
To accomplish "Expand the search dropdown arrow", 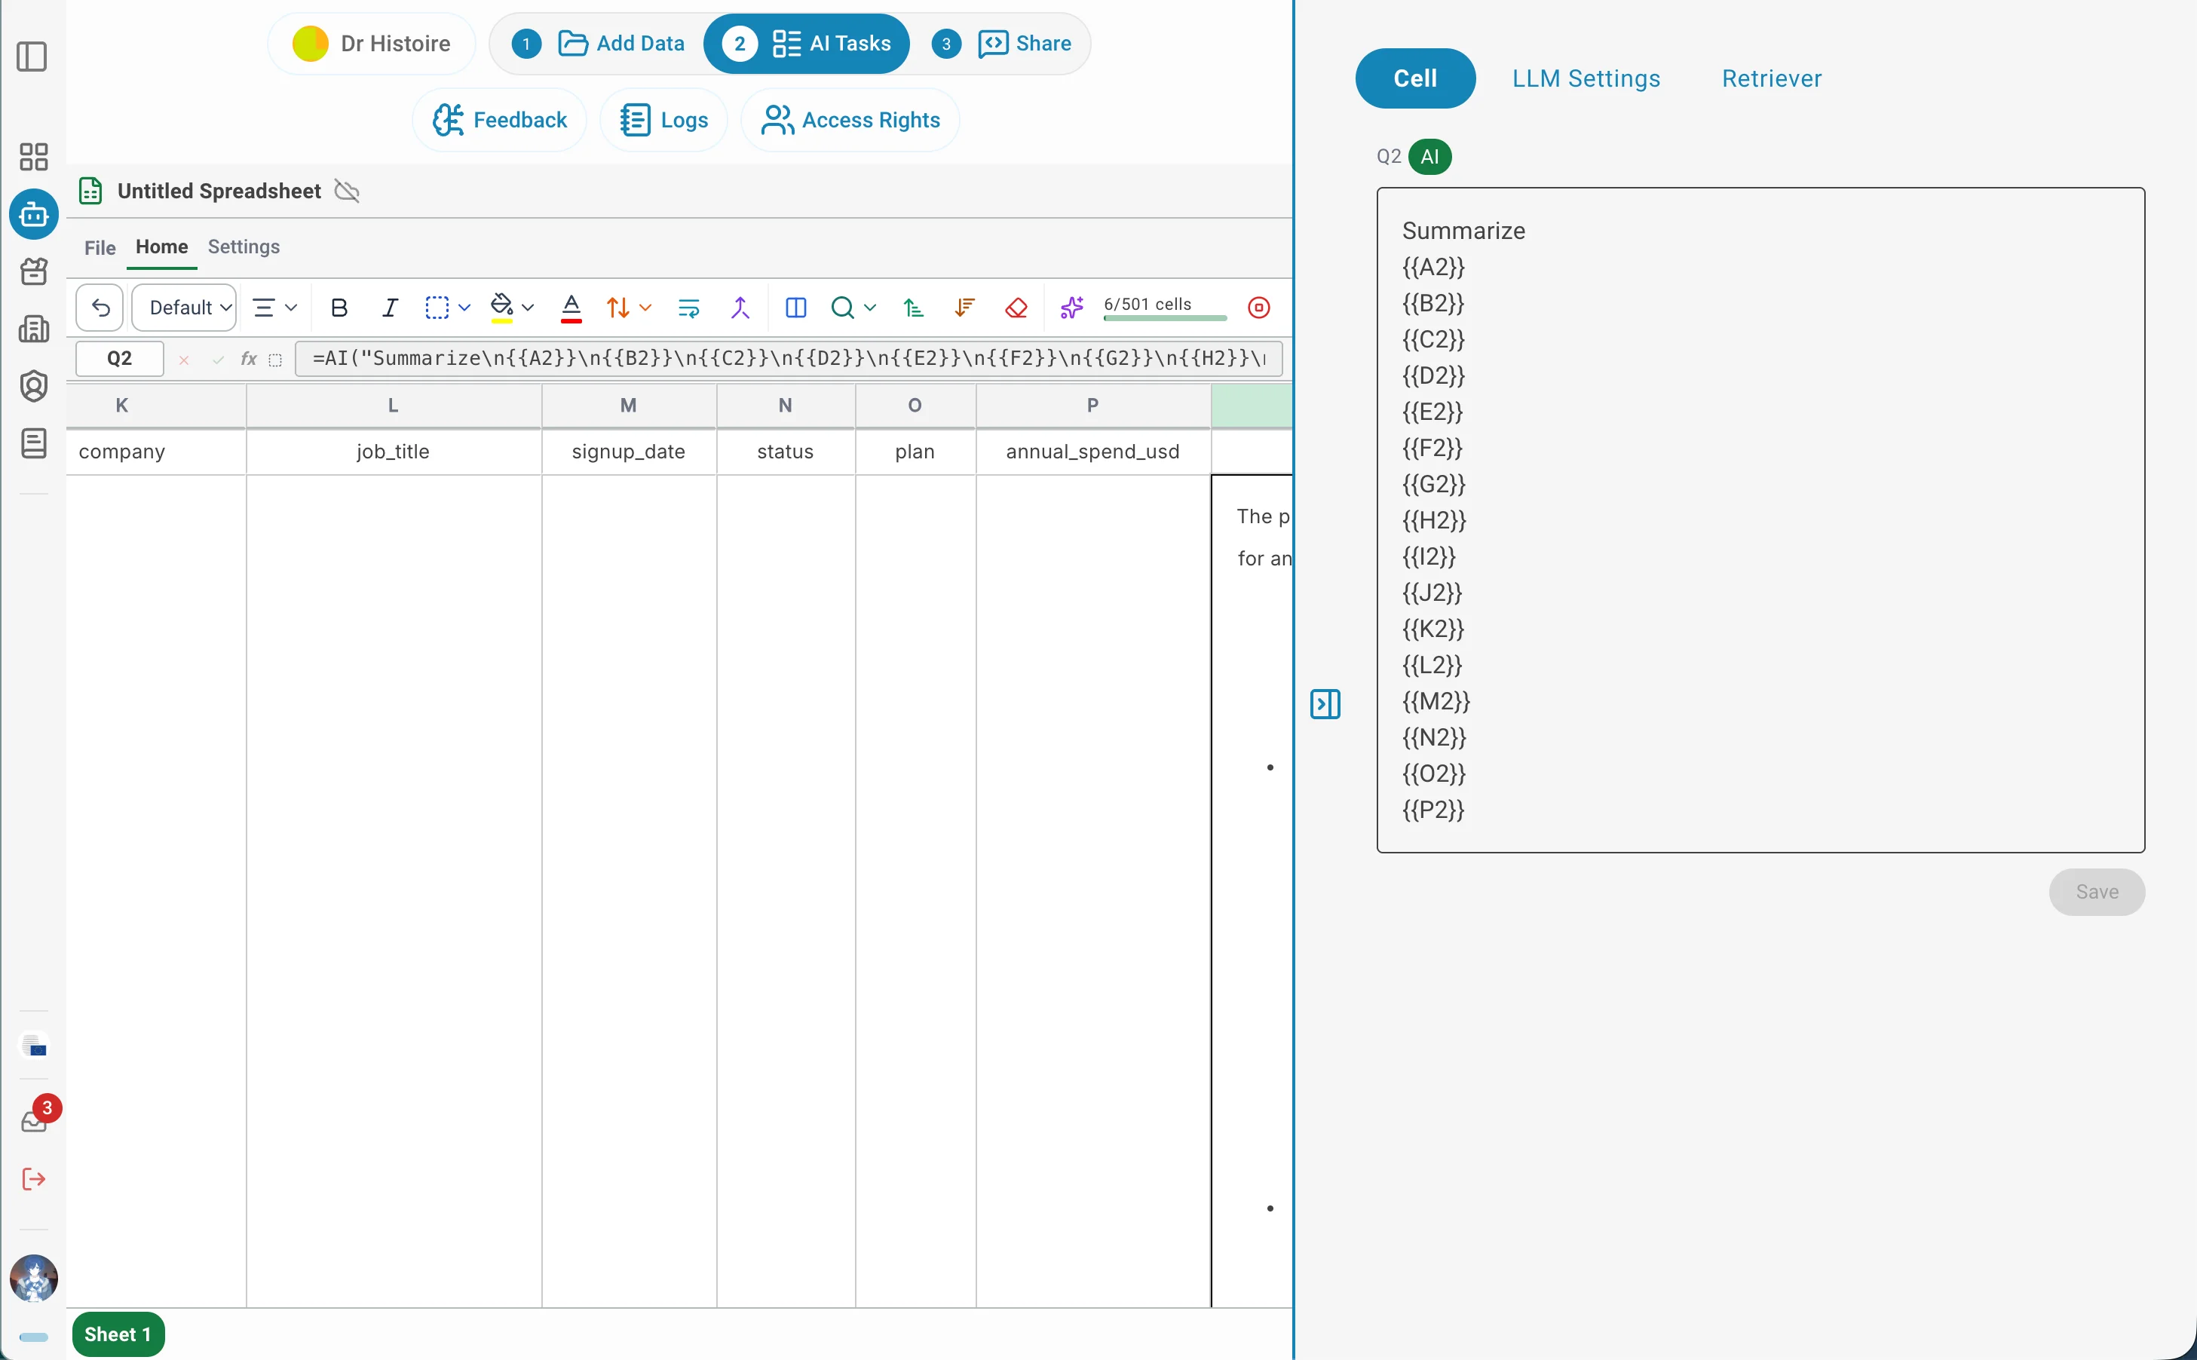I will tap(869, 308).
